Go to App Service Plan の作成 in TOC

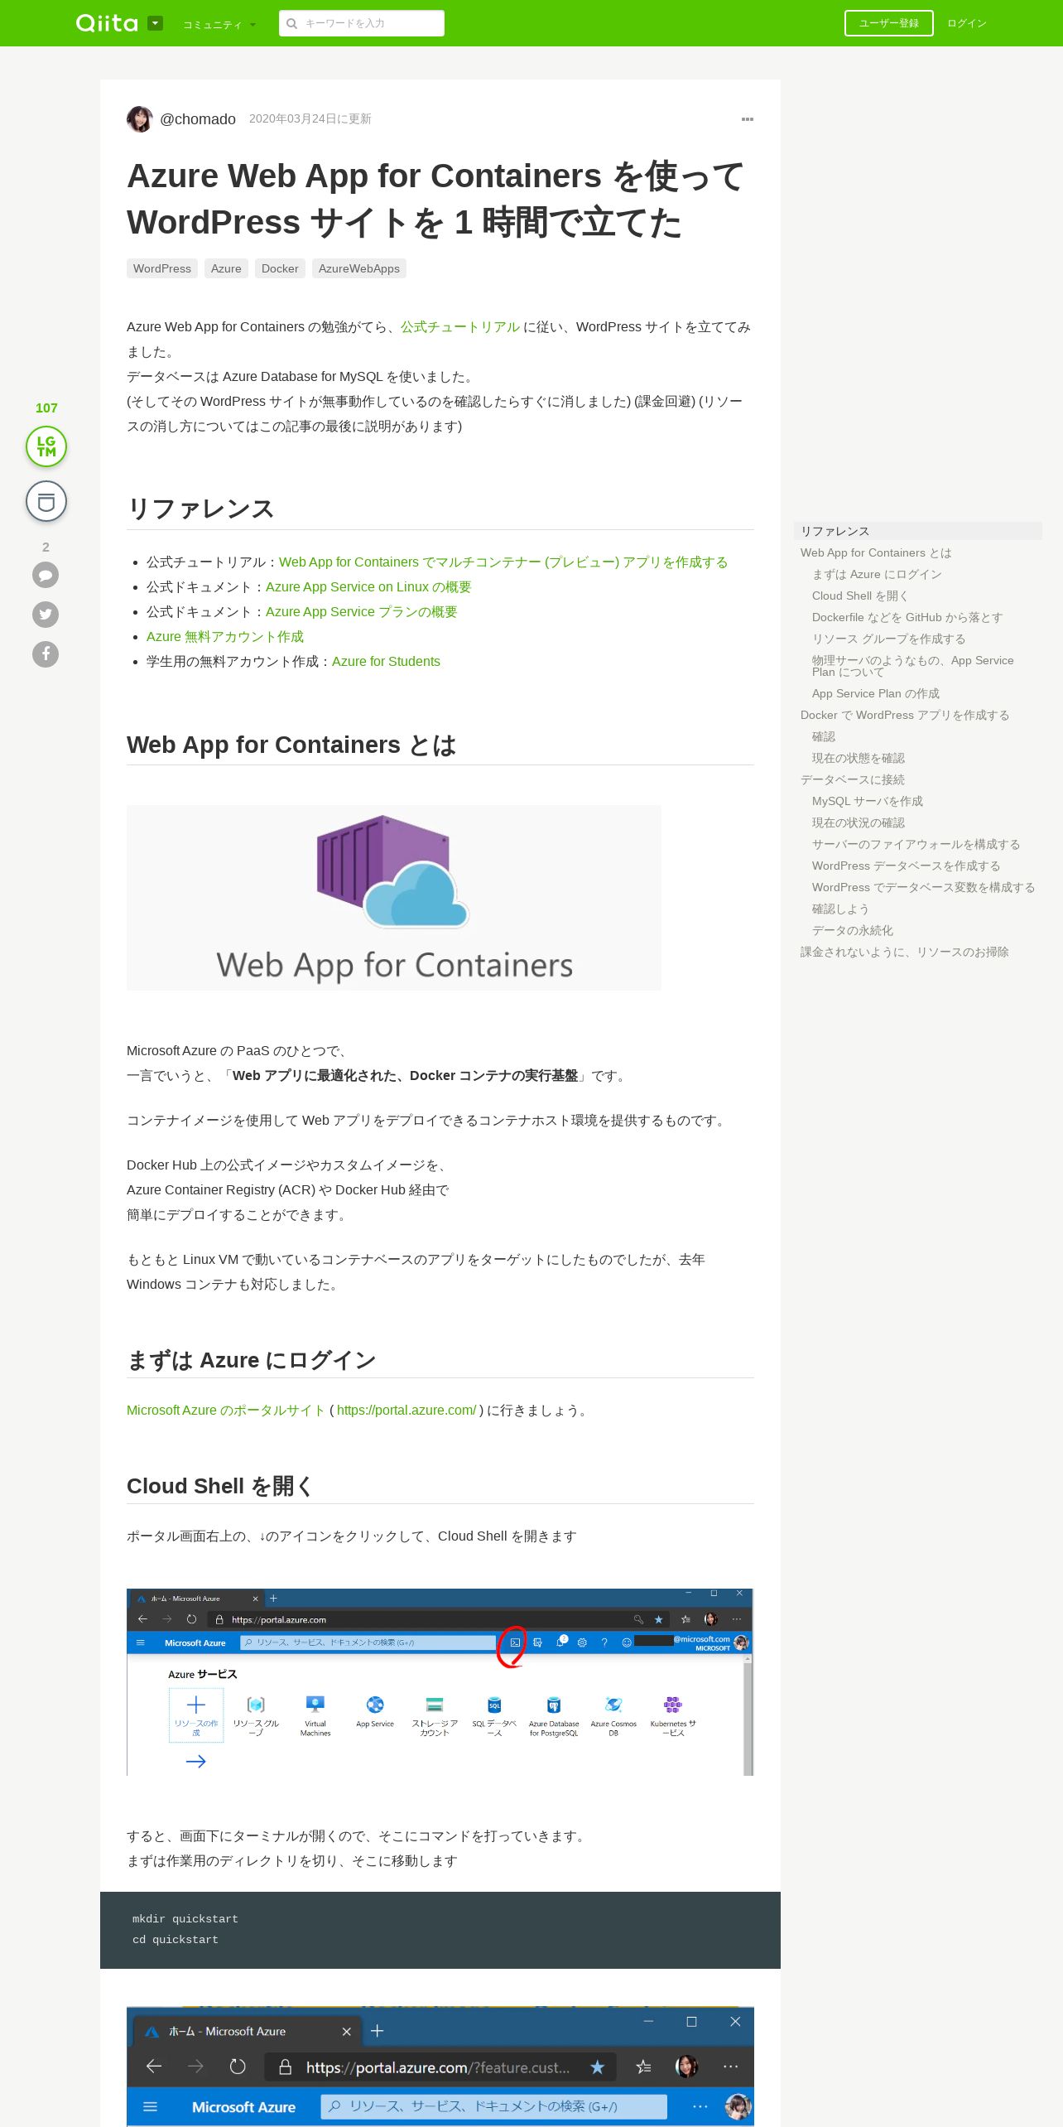[x=876, y=693]
